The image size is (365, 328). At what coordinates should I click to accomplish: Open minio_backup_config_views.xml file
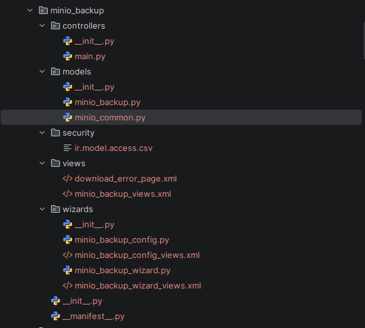(137, 255)
